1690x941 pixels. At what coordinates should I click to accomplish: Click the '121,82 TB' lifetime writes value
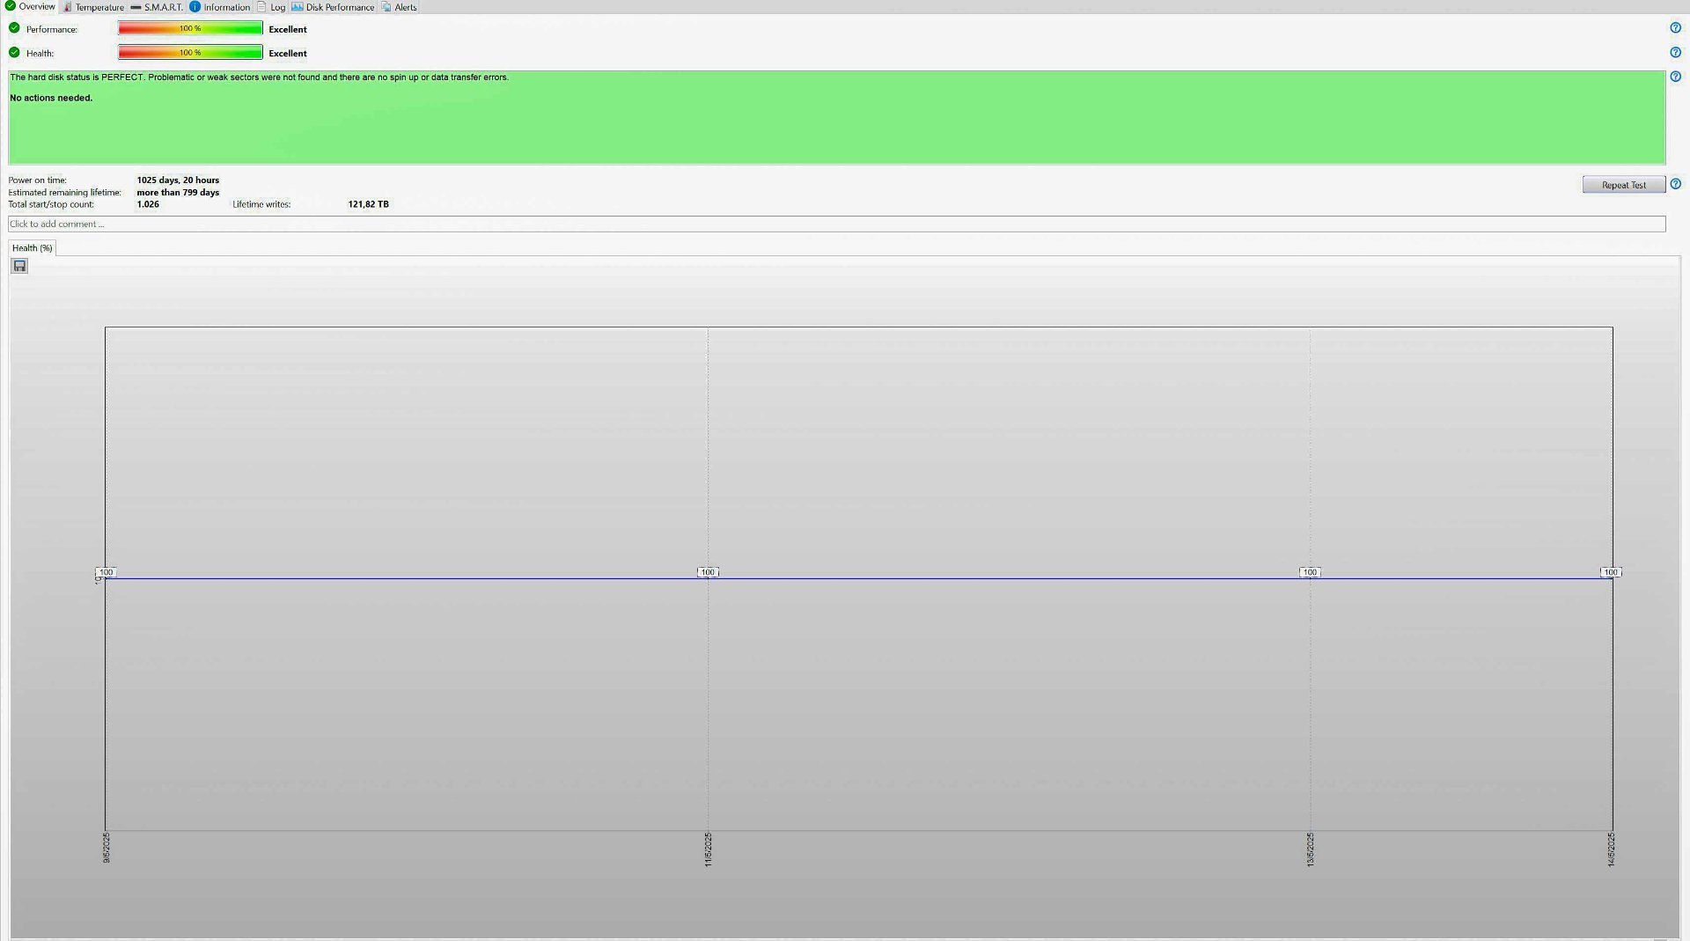368,204
